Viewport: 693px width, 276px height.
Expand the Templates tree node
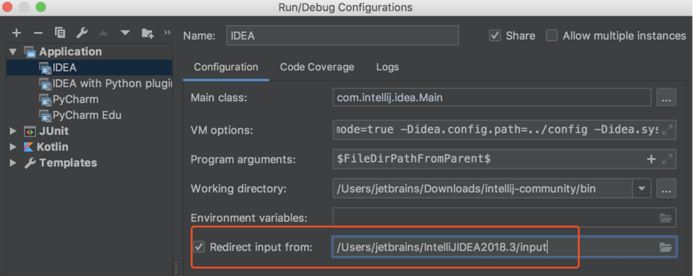(x=13, y=163)
